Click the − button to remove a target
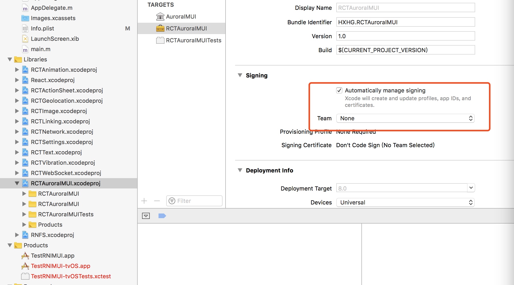 pos(157,201)
